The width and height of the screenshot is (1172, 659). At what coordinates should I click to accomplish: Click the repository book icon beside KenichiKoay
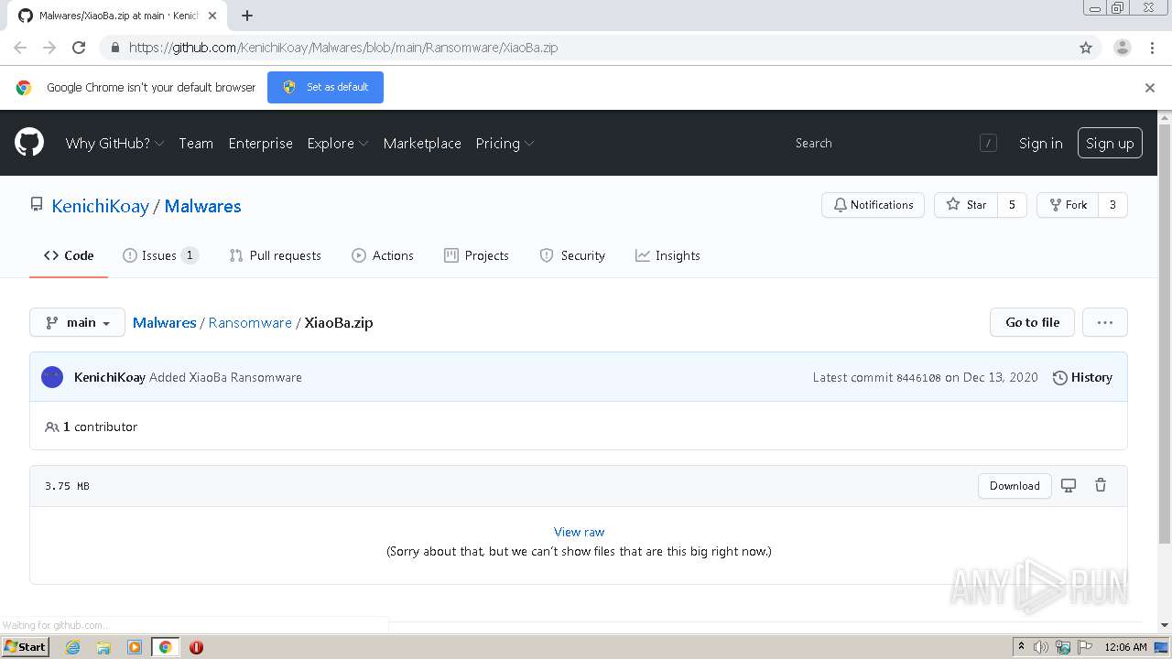37,205
